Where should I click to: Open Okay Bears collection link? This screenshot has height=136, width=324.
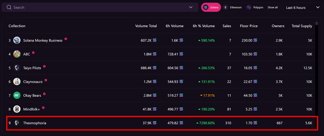(32, 96)
